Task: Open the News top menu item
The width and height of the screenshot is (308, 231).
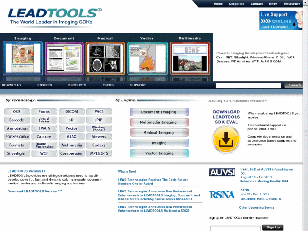Action: [x=273, y=4]
